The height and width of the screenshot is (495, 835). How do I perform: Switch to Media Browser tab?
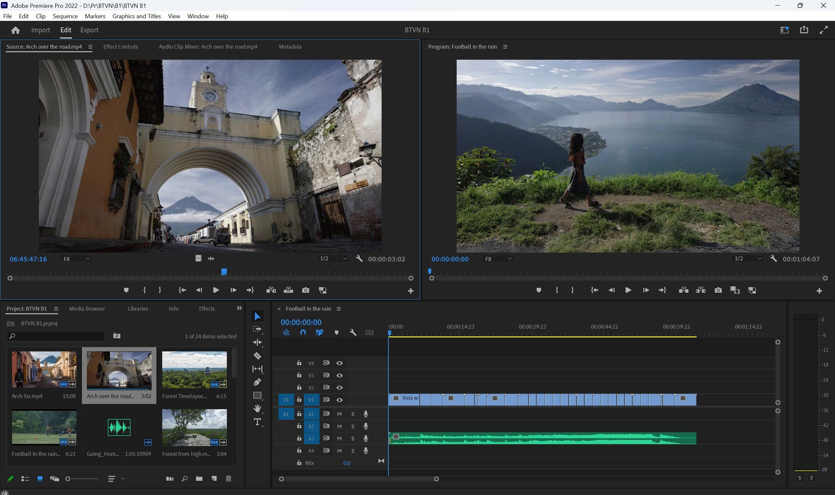click(x=87, y=309)
